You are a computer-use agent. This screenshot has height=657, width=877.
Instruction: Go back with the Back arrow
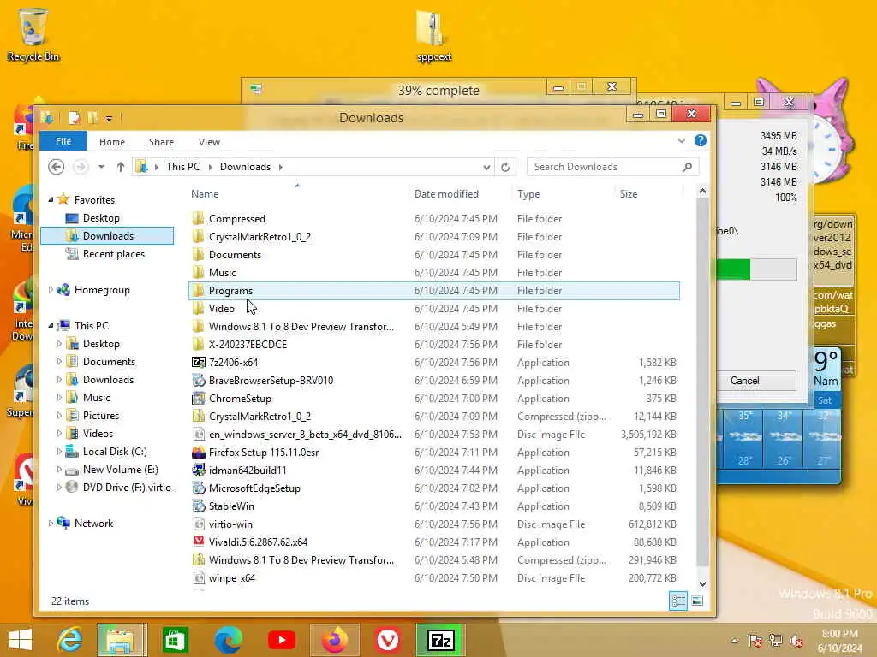point(56,167)
